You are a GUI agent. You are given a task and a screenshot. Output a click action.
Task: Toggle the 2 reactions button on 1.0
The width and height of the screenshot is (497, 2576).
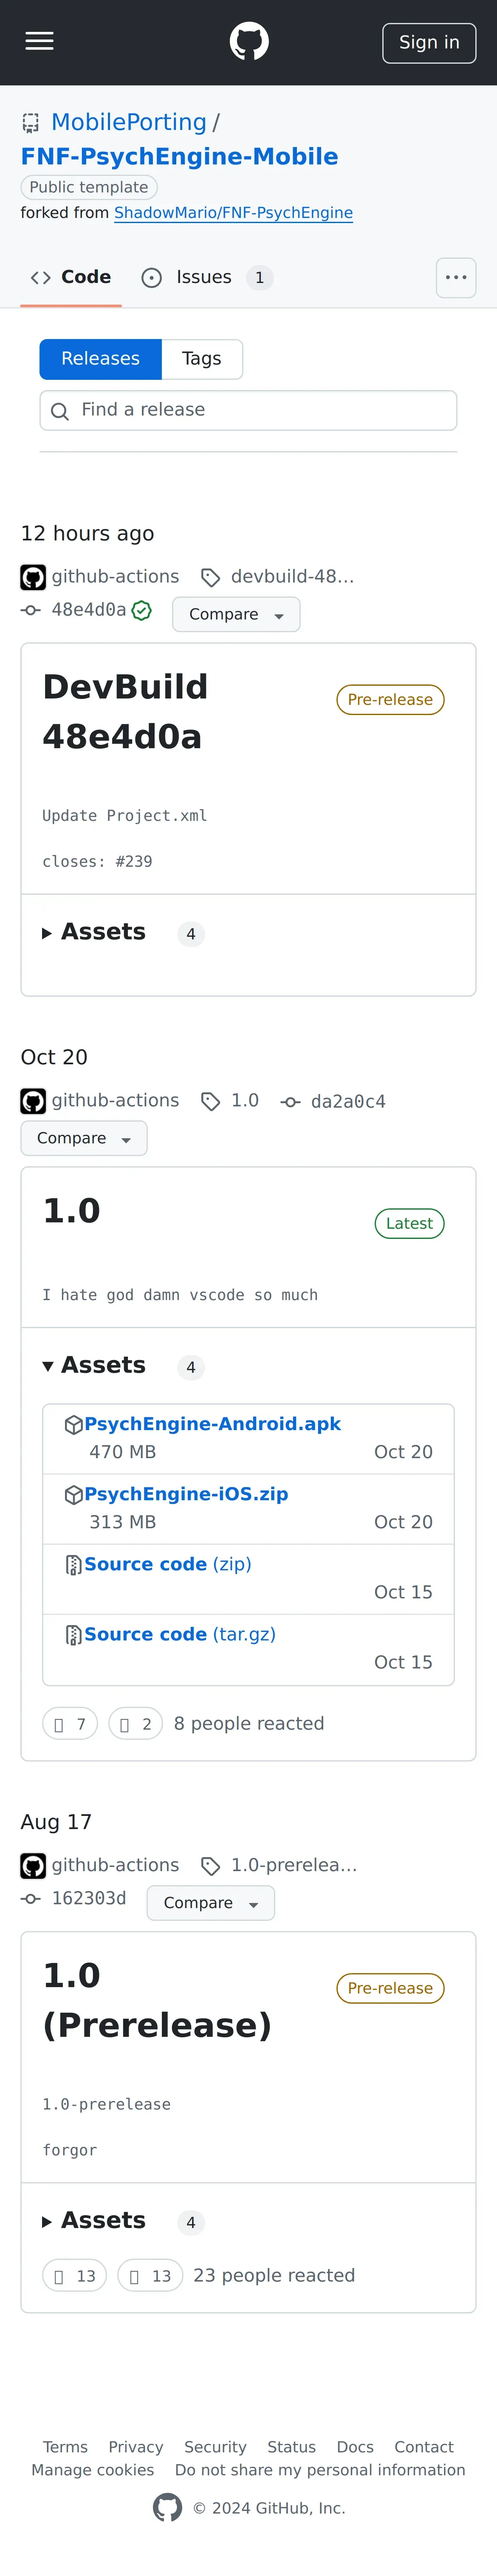(135, 1723)
